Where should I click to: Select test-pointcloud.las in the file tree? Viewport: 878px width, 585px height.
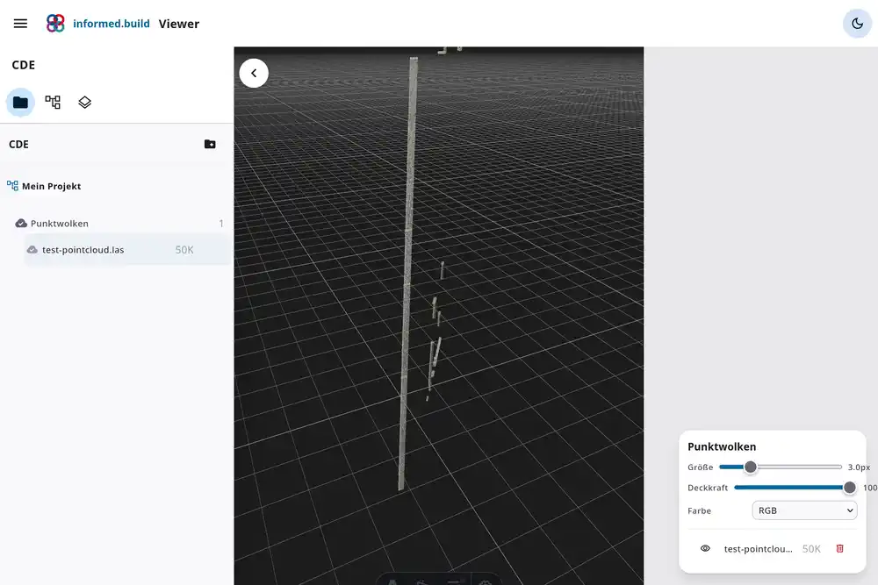point(83,250)
